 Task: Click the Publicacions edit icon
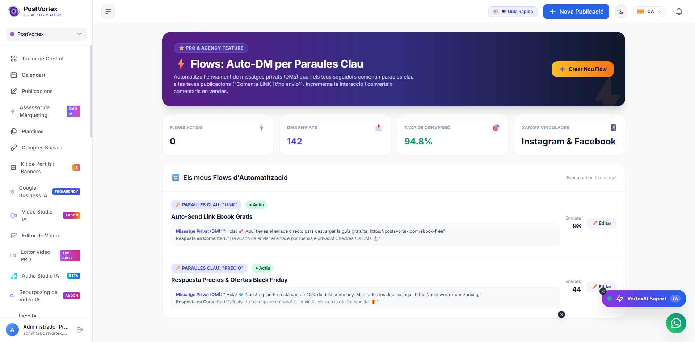click(14, 91)
